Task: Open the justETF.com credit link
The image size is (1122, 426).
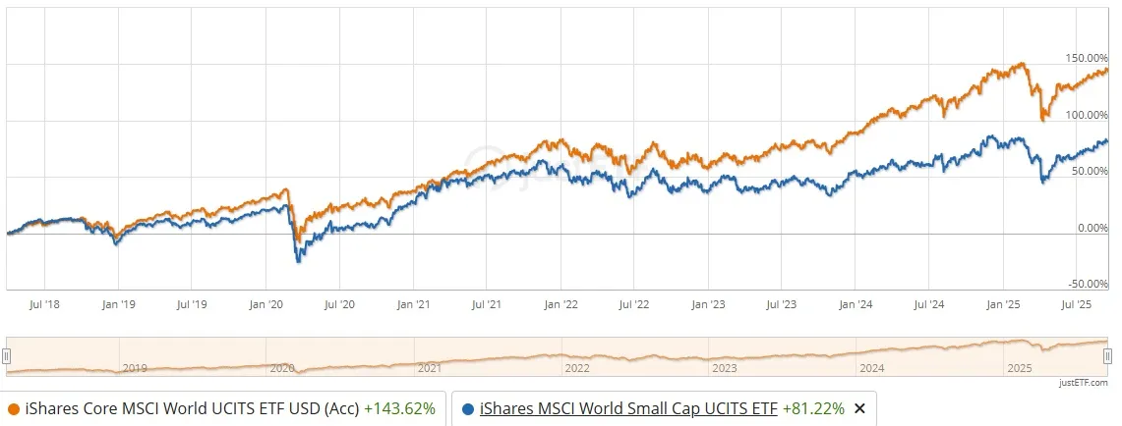Action: [1083, 383]
